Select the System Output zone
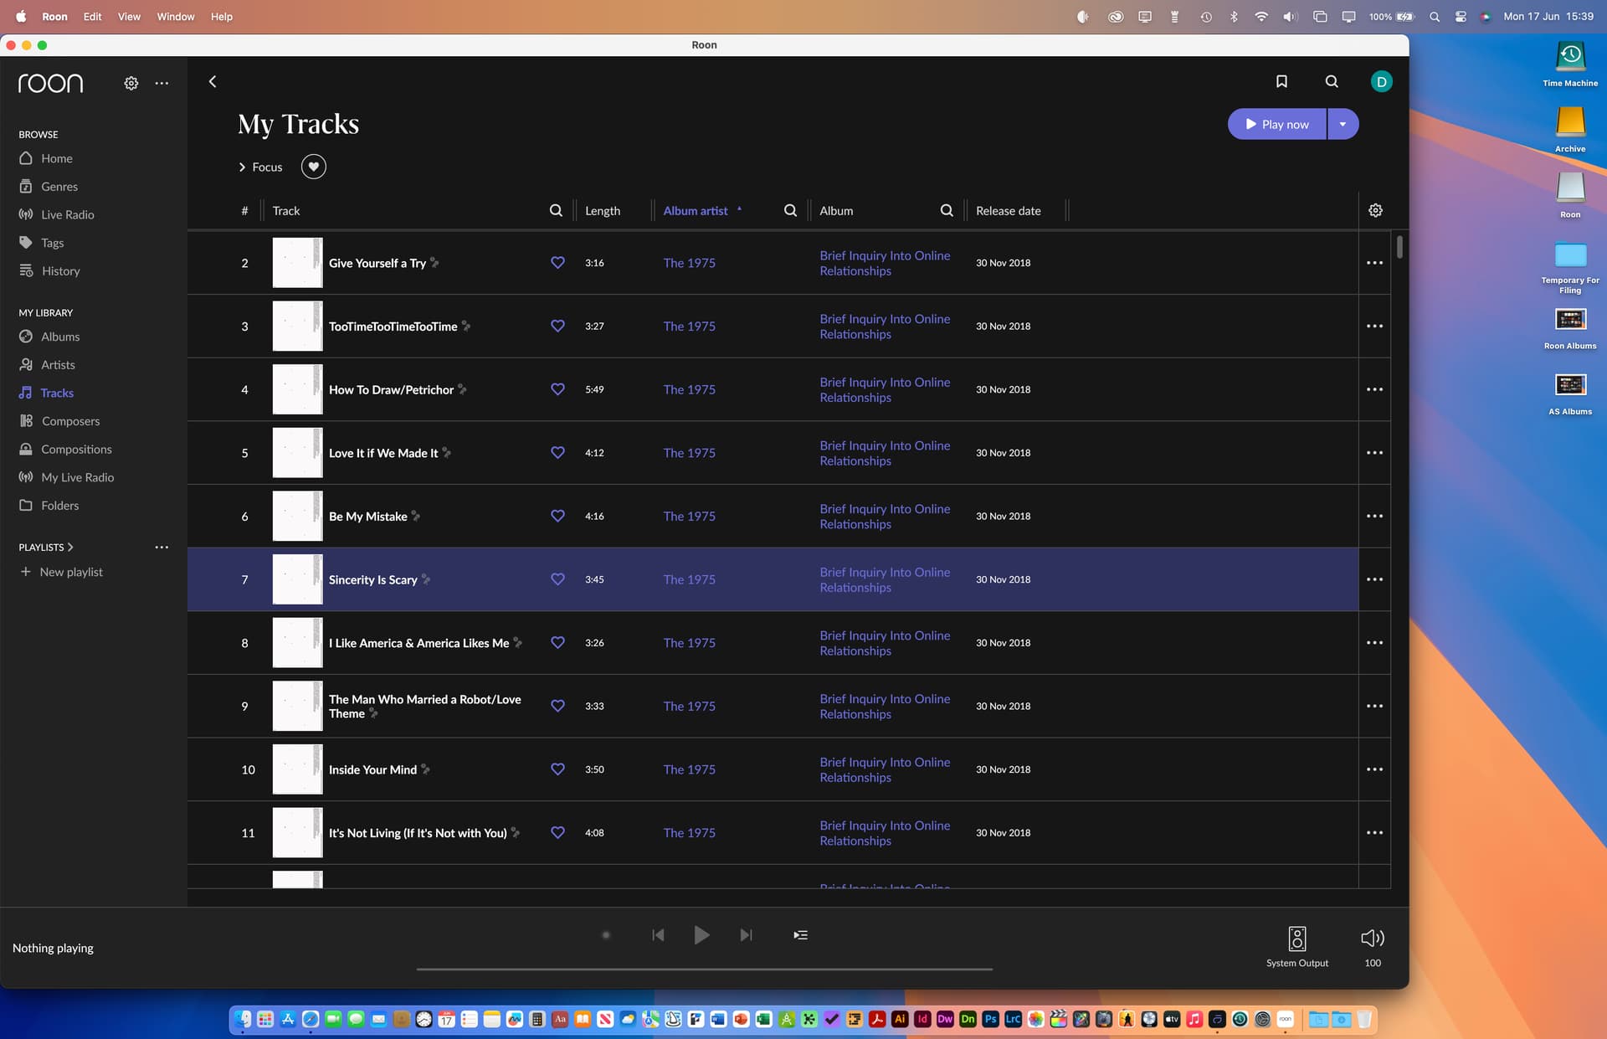The image size is (1607, 1039). pos(1296,946)
